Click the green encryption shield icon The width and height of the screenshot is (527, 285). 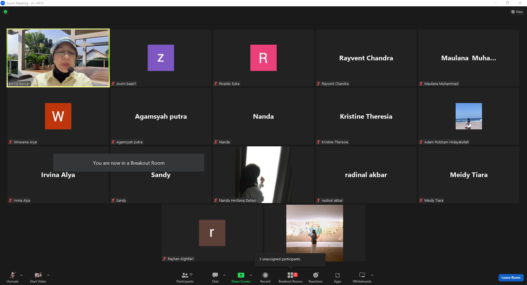[x=5, y=12]
